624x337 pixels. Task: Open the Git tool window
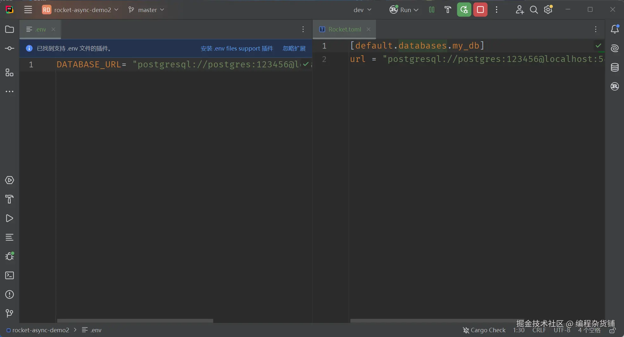10,313
